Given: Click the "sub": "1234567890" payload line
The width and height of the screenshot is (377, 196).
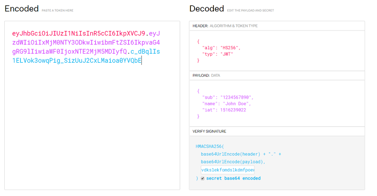Looking at the screenshot, I should (228, 97).
